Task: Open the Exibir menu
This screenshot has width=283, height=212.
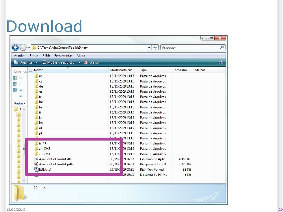Action: 46,55
